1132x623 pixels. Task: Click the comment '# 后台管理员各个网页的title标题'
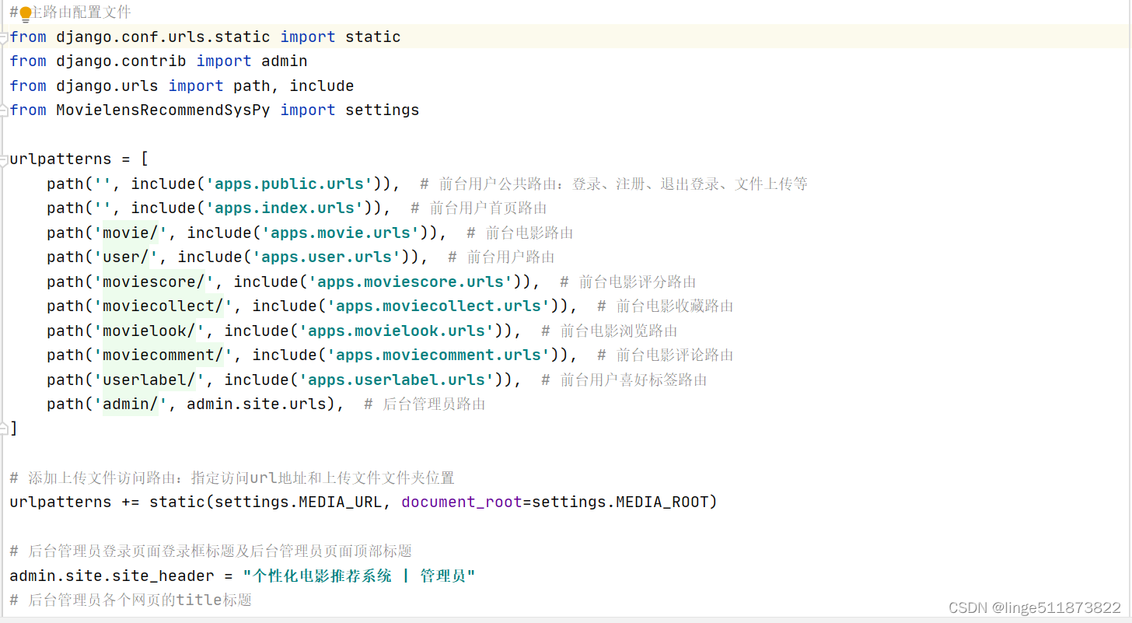(131, 600)
